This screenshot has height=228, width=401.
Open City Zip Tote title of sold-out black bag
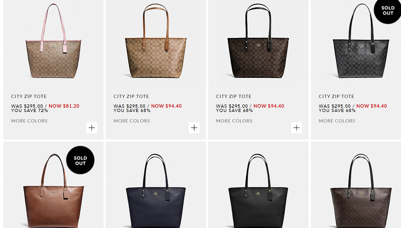coord(337,96)
